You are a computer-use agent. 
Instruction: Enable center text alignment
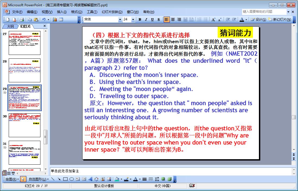point(173,20)
